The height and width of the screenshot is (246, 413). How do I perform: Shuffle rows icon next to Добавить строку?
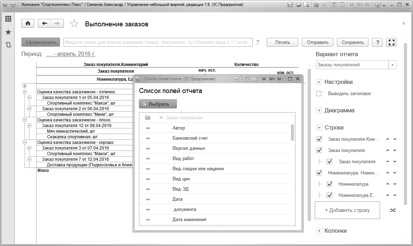393,210
